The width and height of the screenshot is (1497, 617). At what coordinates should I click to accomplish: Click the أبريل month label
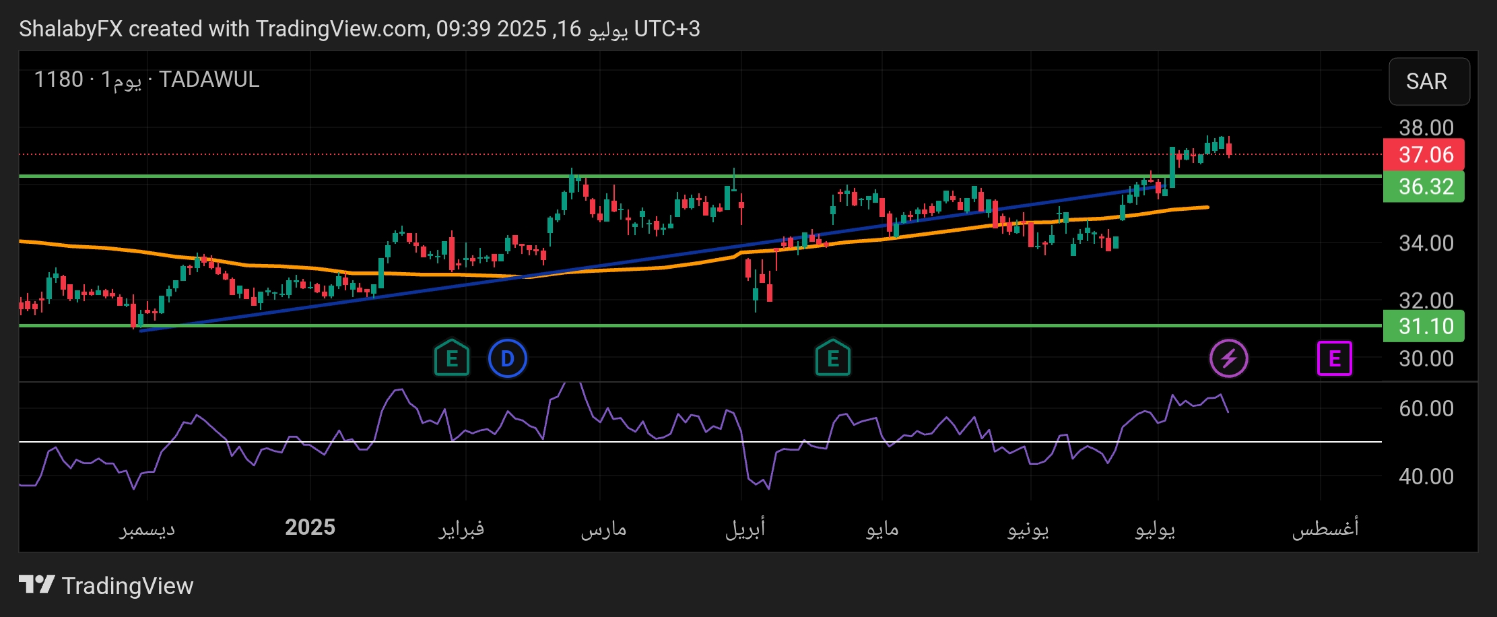coord(745,529)
